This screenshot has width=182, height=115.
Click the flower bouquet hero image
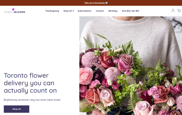pos(131,66)
